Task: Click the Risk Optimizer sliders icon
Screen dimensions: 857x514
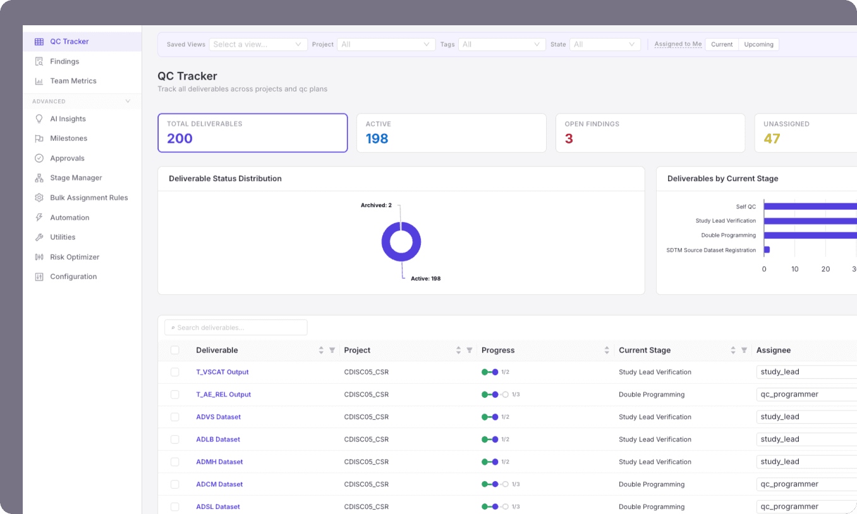Action: coord(39,257)
